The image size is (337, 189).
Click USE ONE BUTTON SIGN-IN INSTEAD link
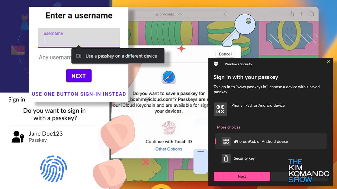click(79, 94)
